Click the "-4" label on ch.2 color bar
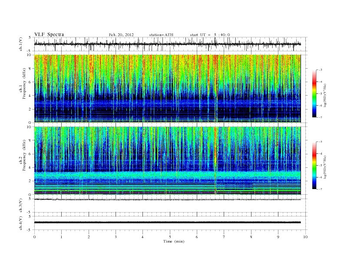The image size is (344, 266). [320, 153]
